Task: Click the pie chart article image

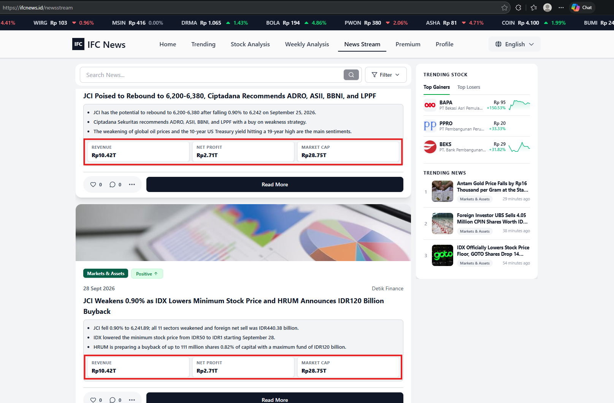Action: click(x=243, y=233)
